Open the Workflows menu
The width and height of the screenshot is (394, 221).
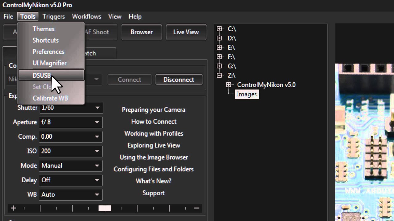pyautogui.click(x=86, y=17)
